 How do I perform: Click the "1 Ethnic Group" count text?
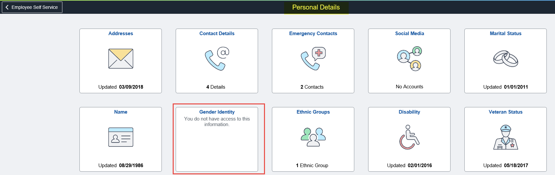coord(312,165)
